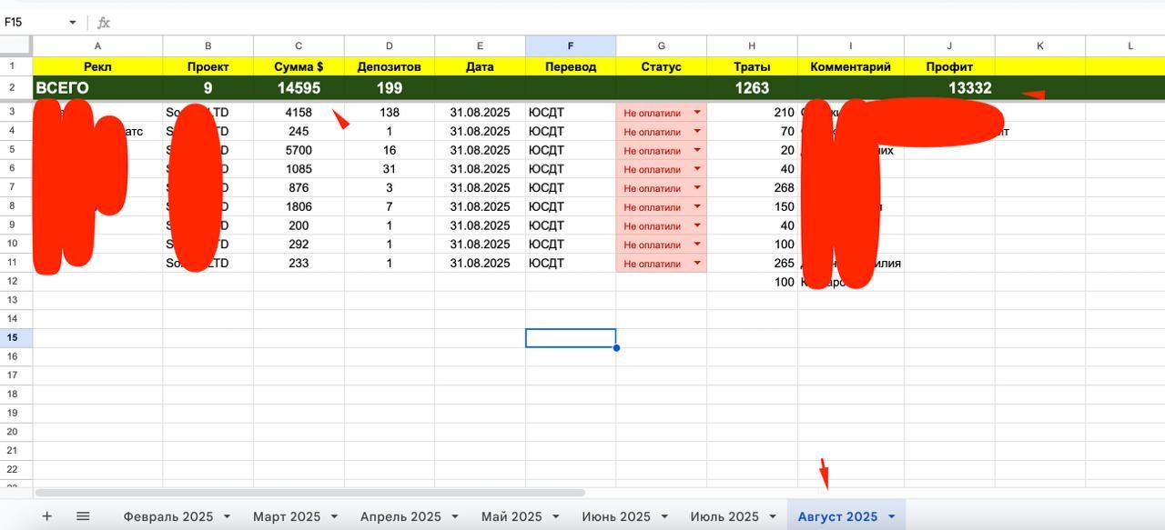Click expenses cell "268"

pos(752,188)
